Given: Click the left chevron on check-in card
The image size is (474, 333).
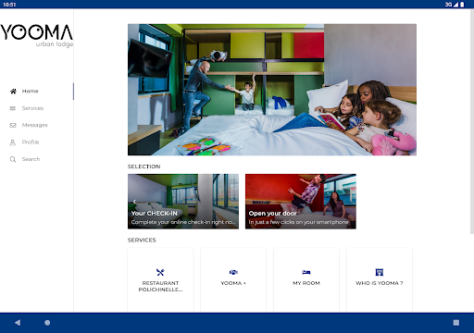Looking at the screenshot, I should coord(134,202).
